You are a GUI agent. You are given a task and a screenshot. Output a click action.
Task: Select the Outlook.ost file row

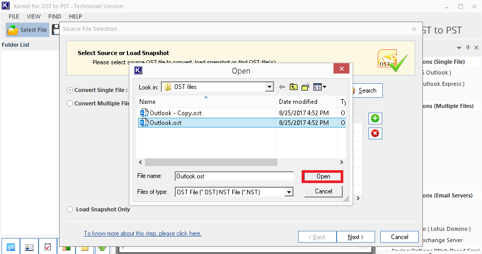tap(242, 123)
